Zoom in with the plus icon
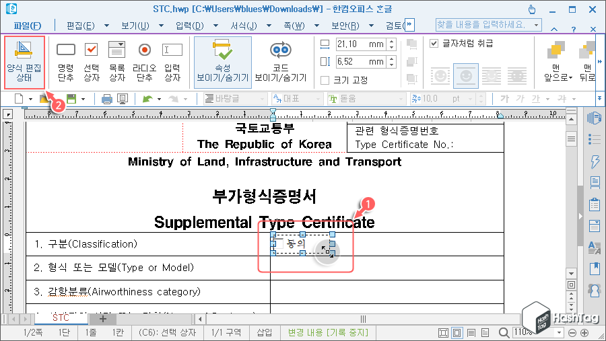This screenshot has height=341, width=606. click(x=584, y=332)
